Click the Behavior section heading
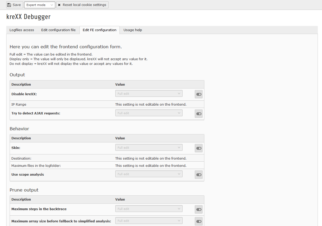This screenshot has height=226, width=322. point(19,129)
